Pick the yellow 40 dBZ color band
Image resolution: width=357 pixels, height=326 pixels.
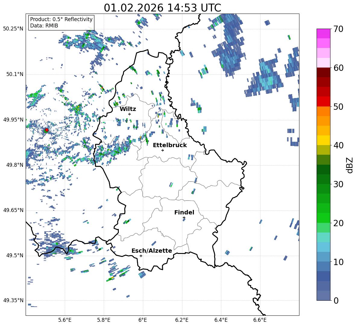tap(323, 140)
